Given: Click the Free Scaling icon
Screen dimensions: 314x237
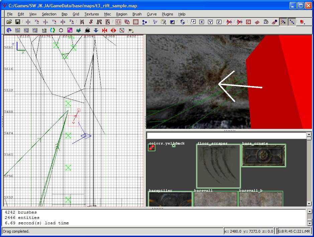Looking at the screenshot, I should click(x=193, y=22).
